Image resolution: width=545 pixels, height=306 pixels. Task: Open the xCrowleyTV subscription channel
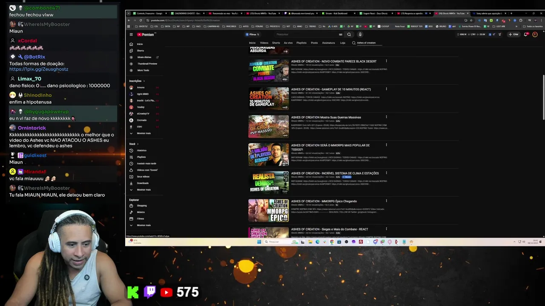(143, 113)
